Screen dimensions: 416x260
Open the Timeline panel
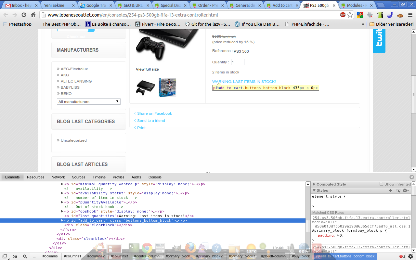99,177
